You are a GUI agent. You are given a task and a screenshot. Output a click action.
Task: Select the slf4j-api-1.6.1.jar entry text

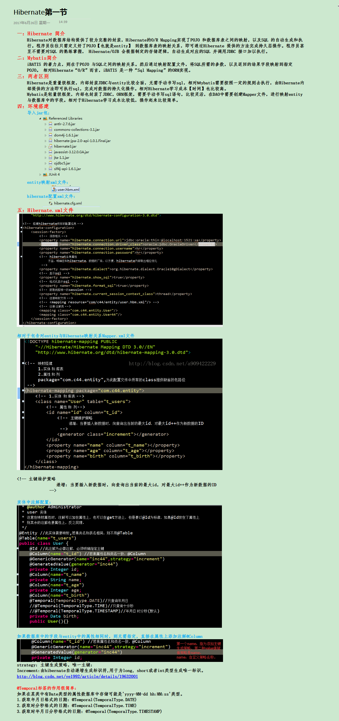point(68,169)
